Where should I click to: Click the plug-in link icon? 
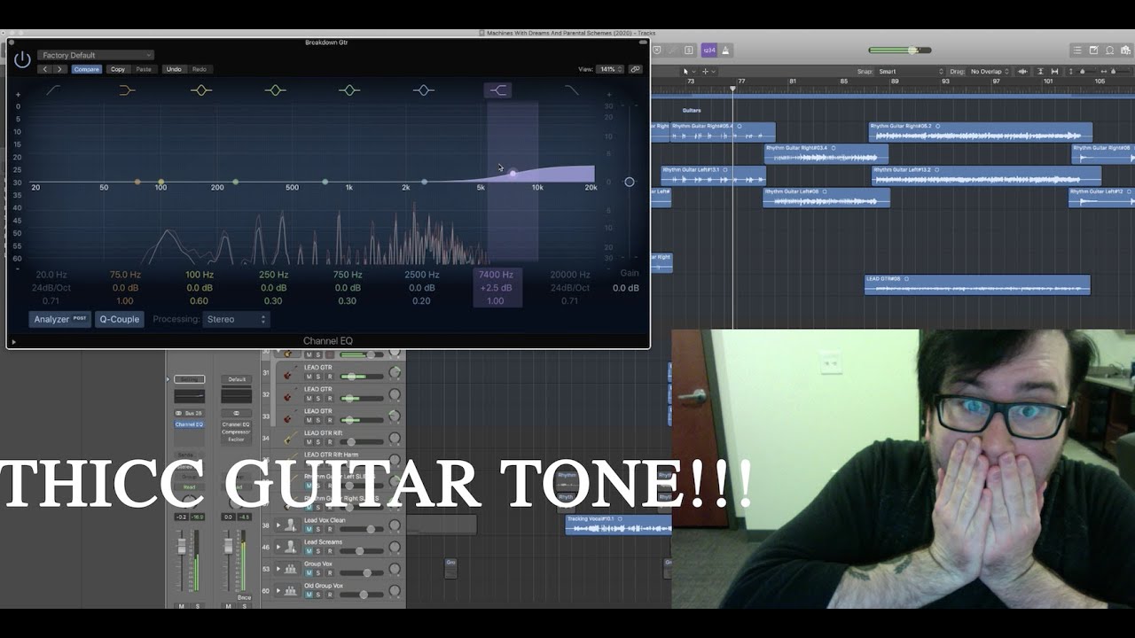pyautogui.click(x=636, y=69)
